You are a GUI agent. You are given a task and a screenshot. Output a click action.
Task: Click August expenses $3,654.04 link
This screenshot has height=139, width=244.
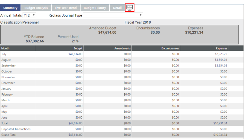click(x=221, y=60)
